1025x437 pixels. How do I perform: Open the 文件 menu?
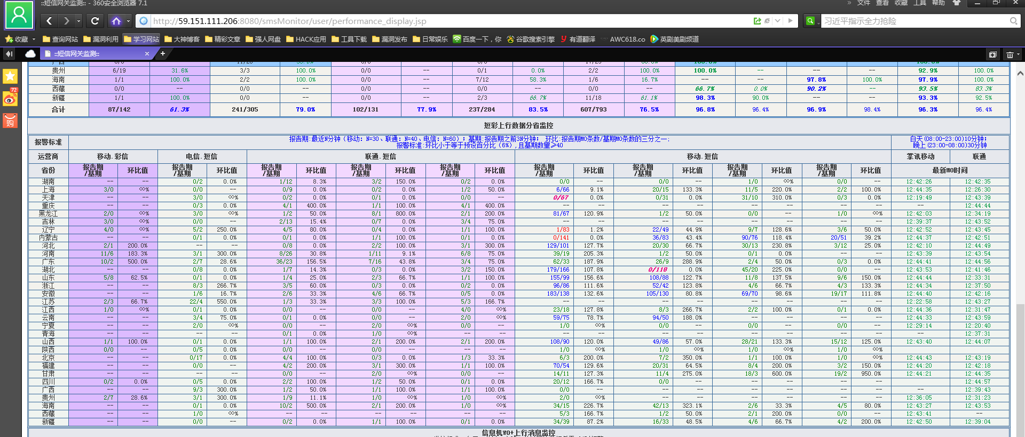pyautogui.click(x=864, y=3)
